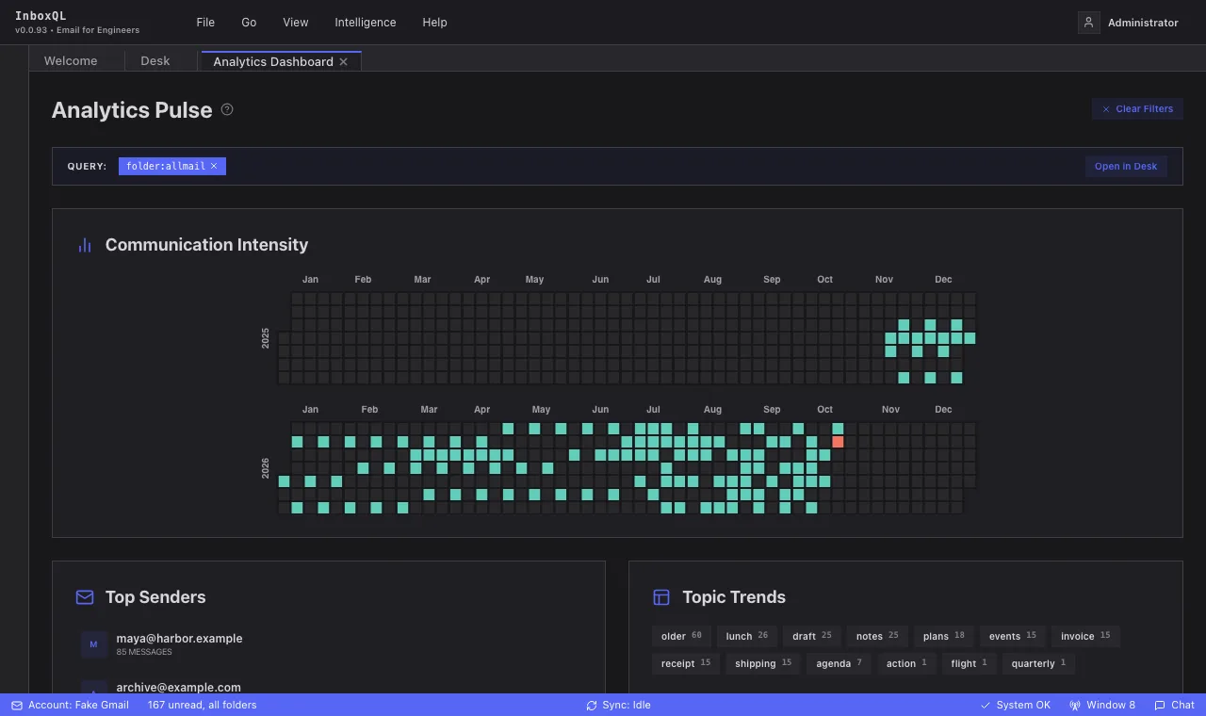Open the Go menu
This screenshot has height=716, width=1206.
(249, 23)
